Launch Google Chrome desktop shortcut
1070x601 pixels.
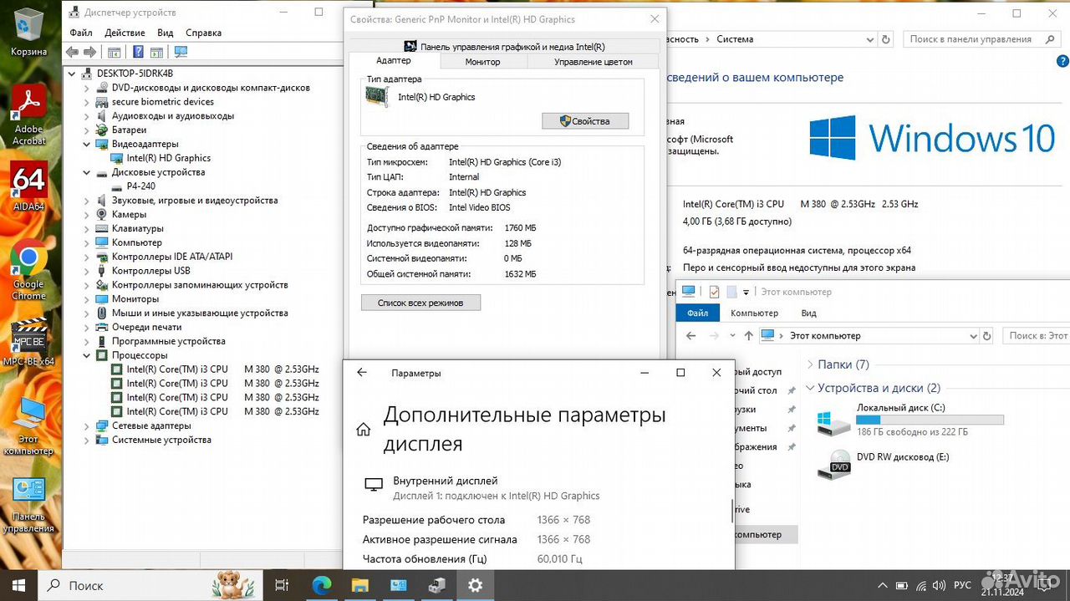point(29,269)
